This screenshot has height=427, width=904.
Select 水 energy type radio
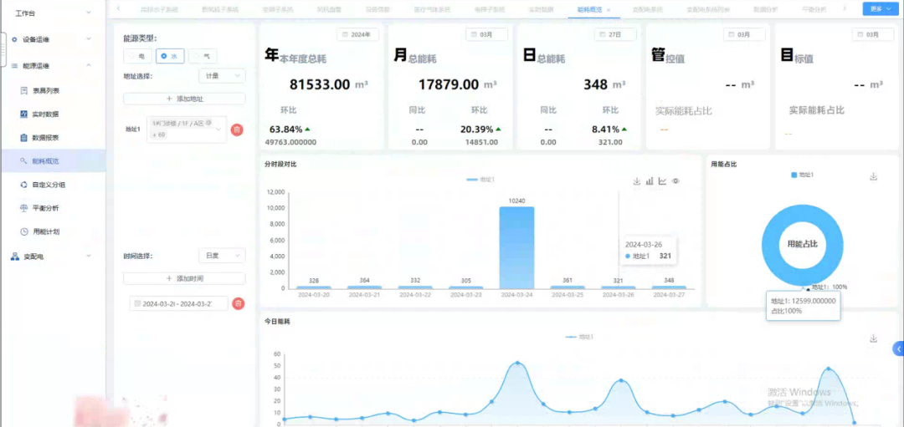coord(169,56)
